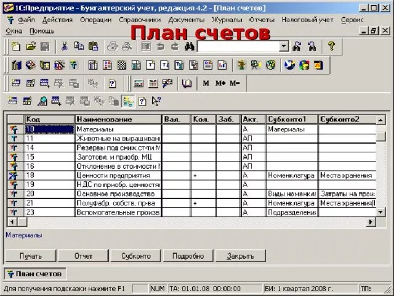394x296 pixels.
Task: Click the bar chart report icon
Action: [222, 65]
